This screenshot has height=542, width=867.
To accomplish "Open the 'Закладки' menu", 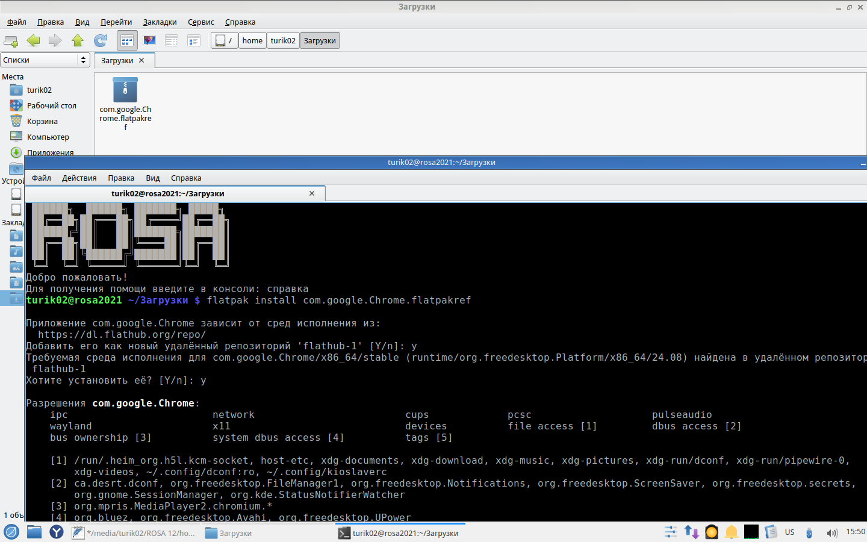I will [x=160, y=22].
